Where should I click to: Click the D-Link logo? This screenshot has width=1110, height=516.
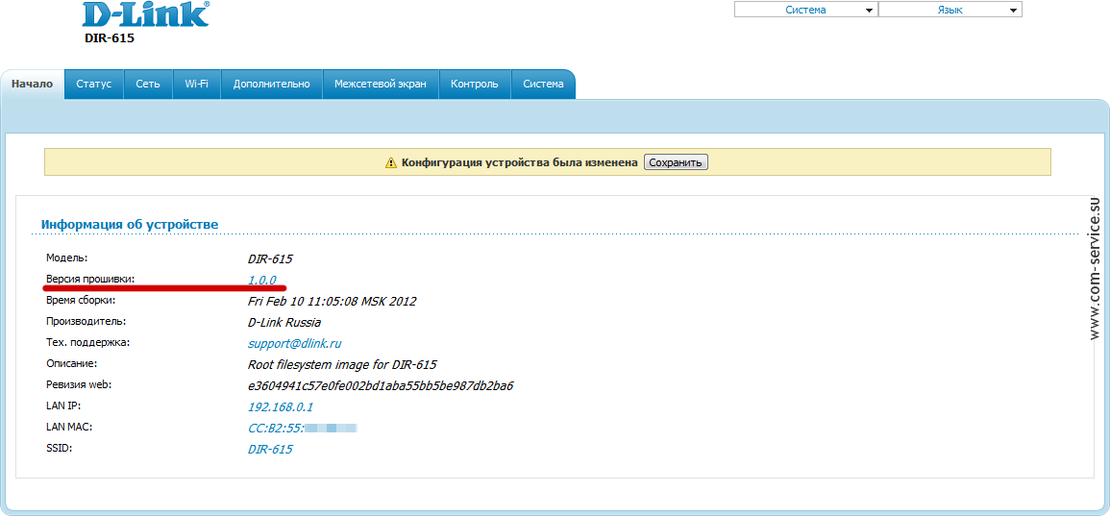(146, 12)
